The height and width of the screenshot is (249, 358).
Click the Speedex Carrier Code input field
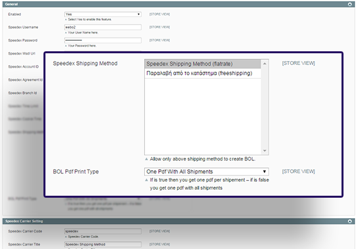[103, 231]
